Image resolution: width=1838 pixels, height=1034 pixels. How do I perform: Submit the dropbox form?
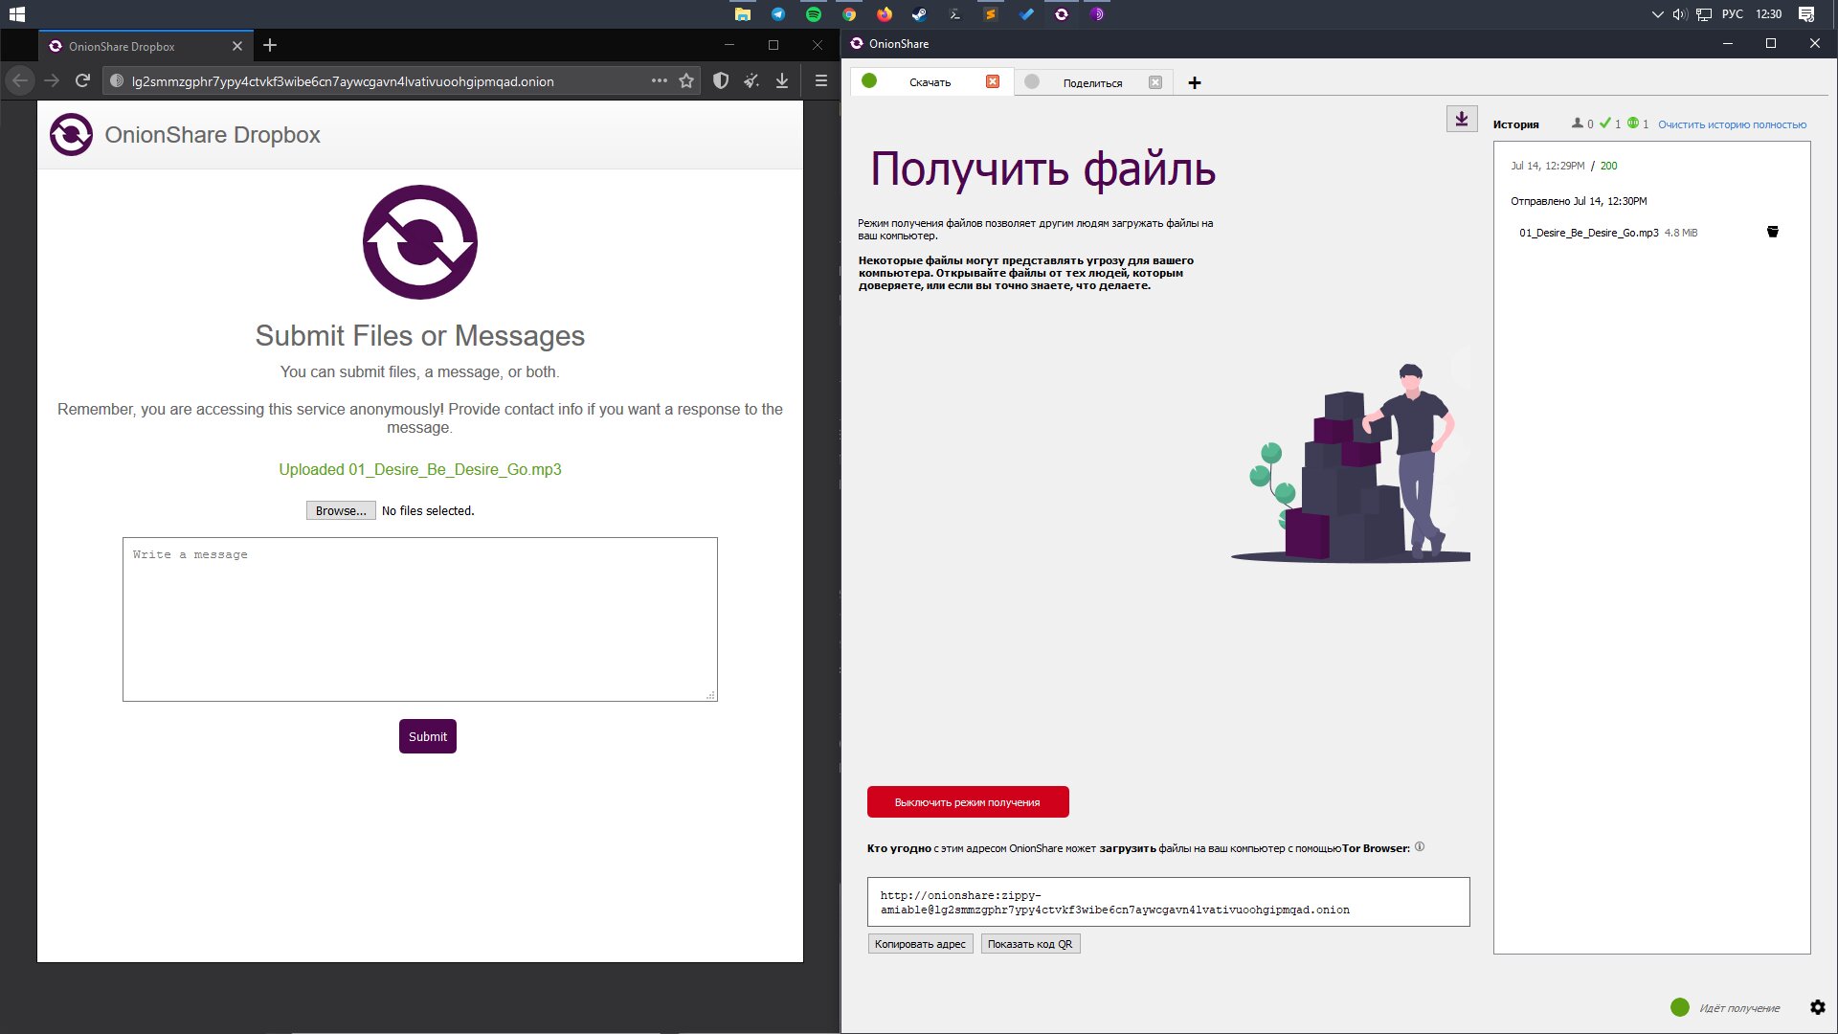click(x=428, y=736)
